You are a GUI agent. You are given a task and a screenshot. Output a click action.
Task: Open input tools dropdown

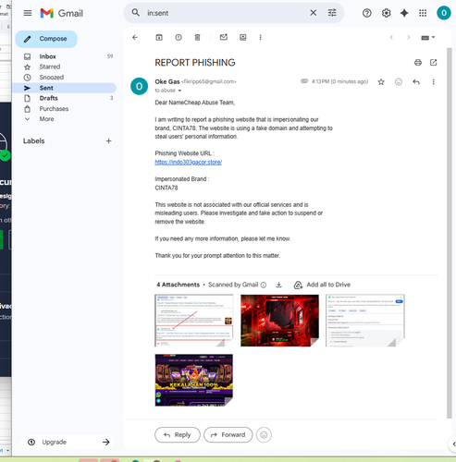(428, 37)
